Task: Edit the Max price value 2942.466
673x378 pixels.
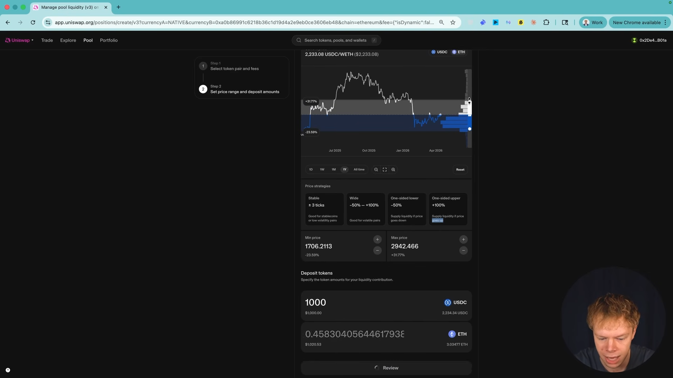Action: coord(405,246)
